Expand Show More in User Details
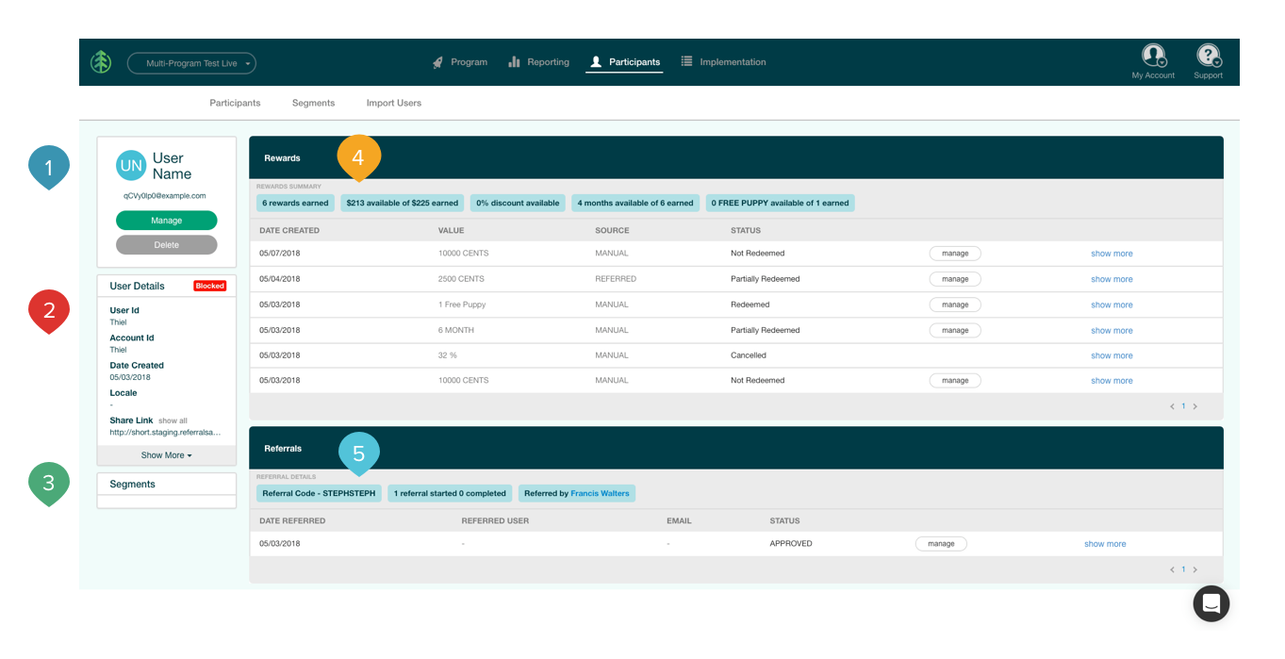The image size is (1285, 659). pyautogui.click(x=166, y=455)
